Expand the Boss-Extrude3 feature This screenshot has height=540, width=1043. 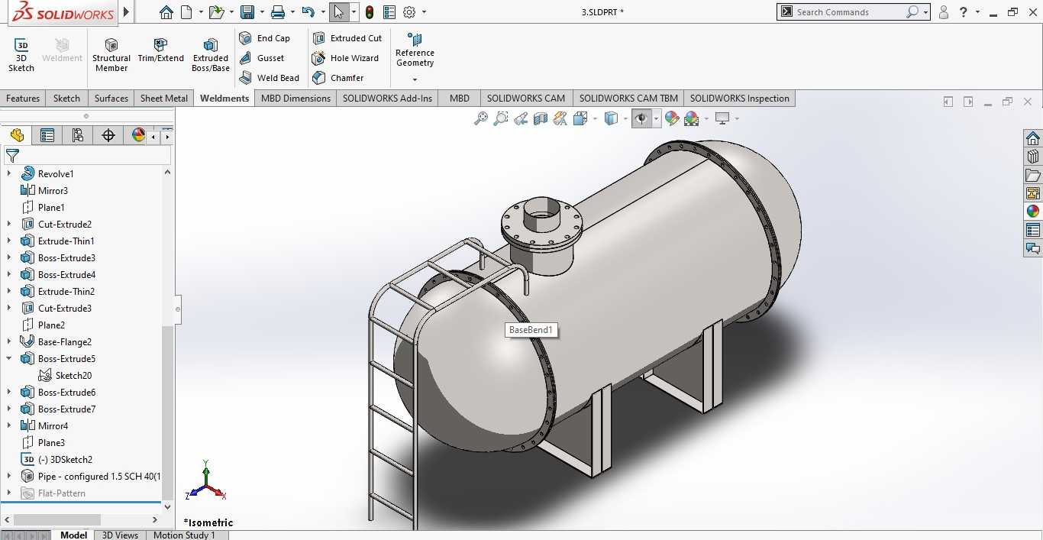coord(9,257)
